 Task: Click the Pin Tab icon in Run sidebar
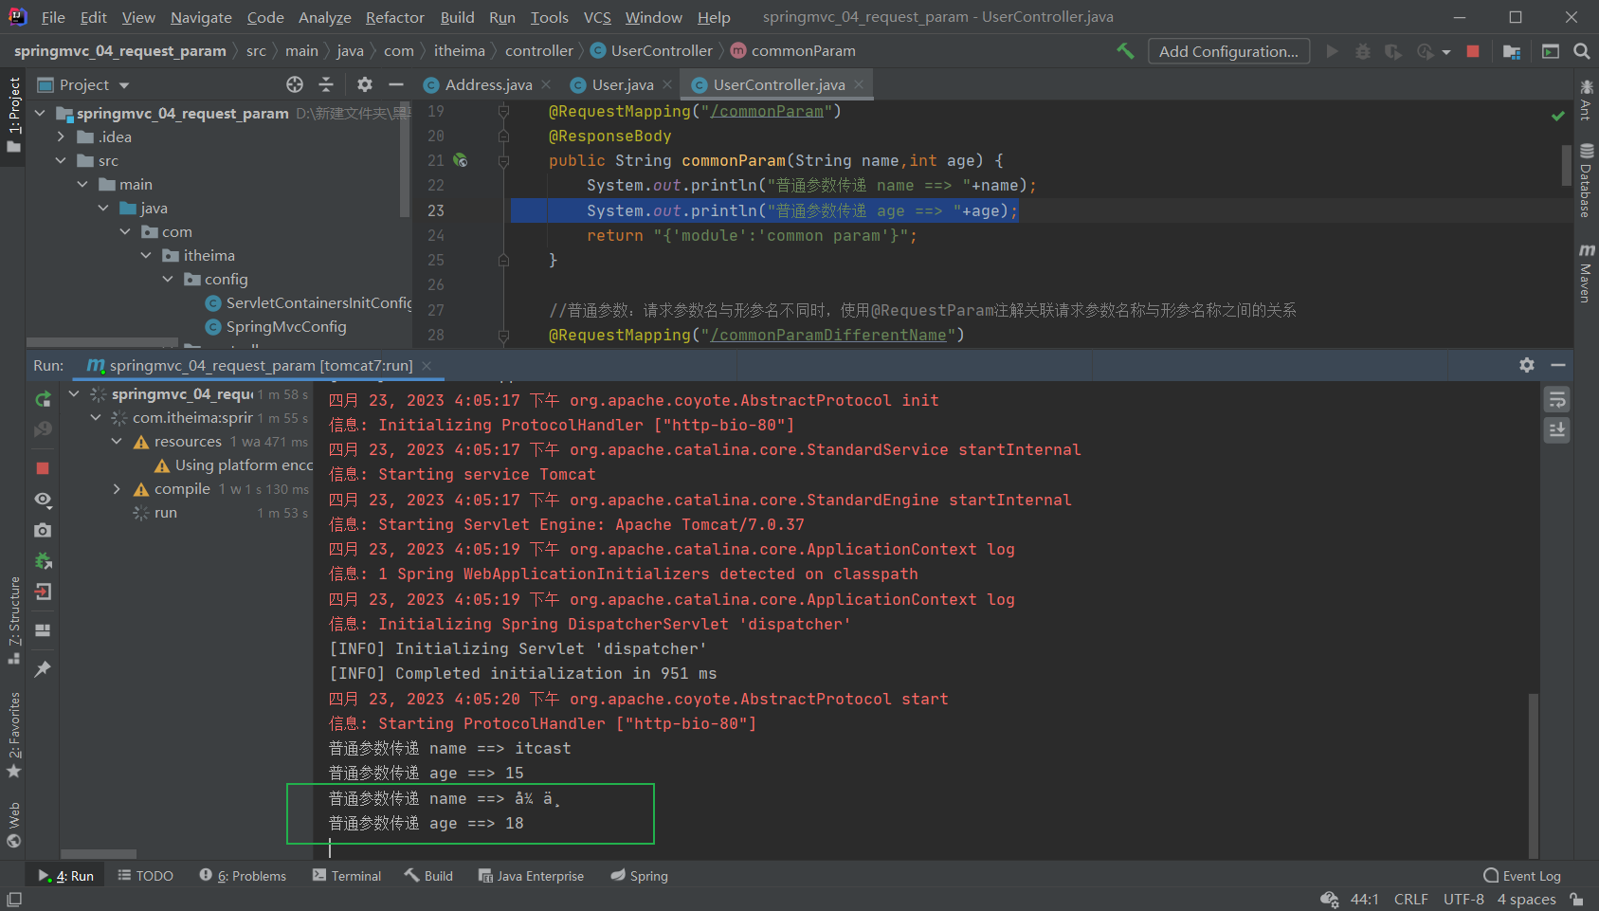[43, 668]
